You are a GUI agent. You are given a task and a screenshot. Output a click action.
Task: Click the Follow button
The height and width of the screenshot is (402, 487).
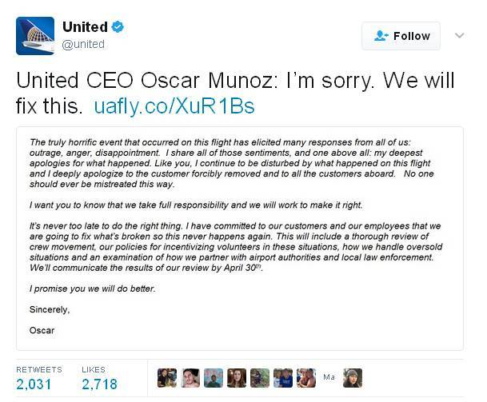[401, 36]
